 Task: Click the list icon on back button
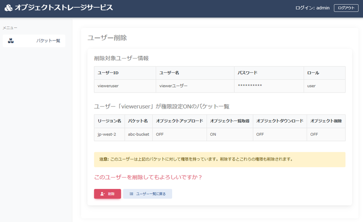coord(131,194)
